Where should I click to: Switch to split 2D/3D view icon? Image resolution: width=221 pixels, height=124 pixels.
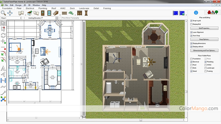point(182,13)
